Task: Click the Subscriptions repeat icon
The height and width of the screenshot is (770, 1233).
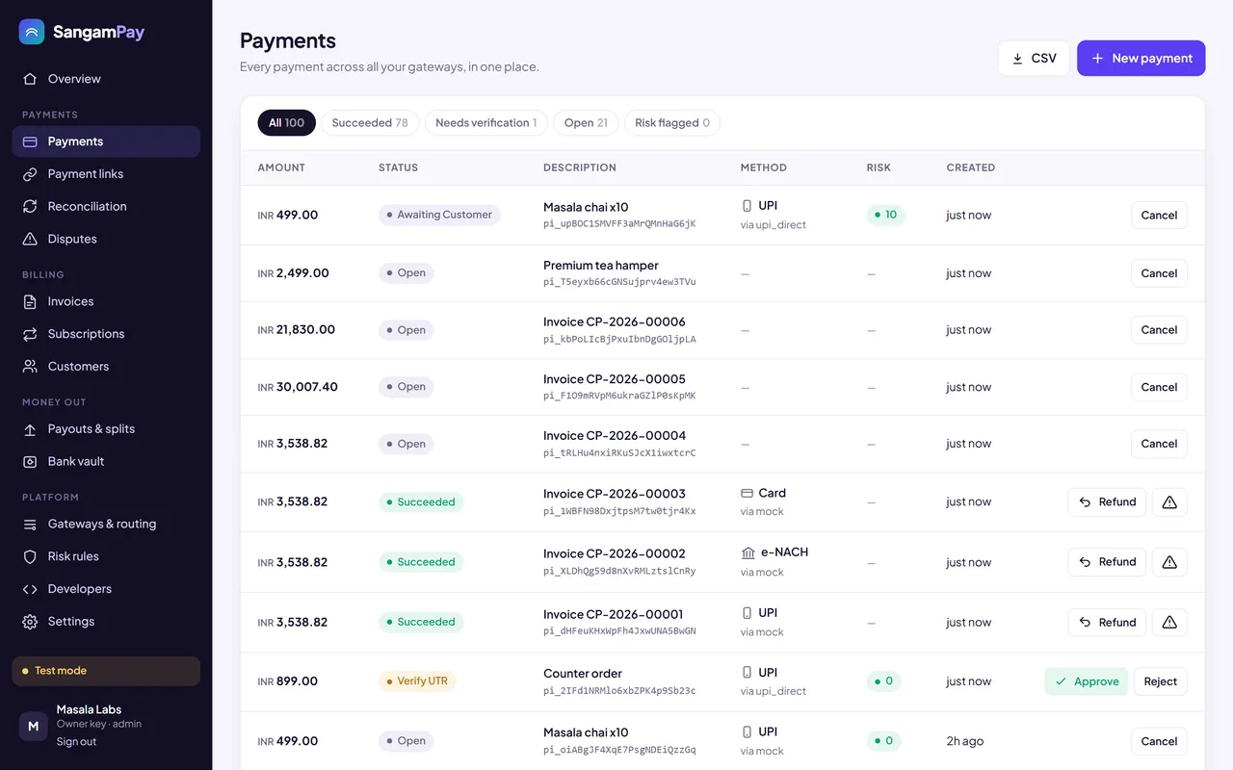Action: tap(30, 334)
